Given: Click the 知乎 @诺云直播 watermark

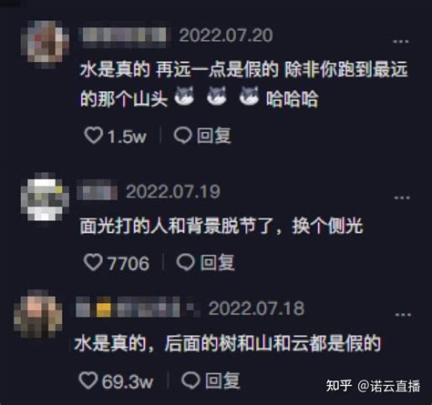Looking at the screenshot, I should pyautogui.click(x=373, y=386).
